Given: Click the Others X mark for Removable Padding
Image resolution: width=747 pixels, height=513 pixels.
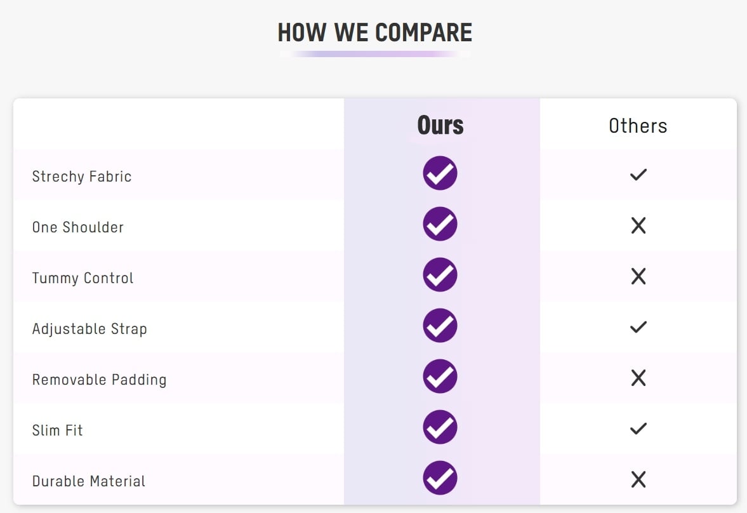Looking at the screenshot, I should (638, 378).
